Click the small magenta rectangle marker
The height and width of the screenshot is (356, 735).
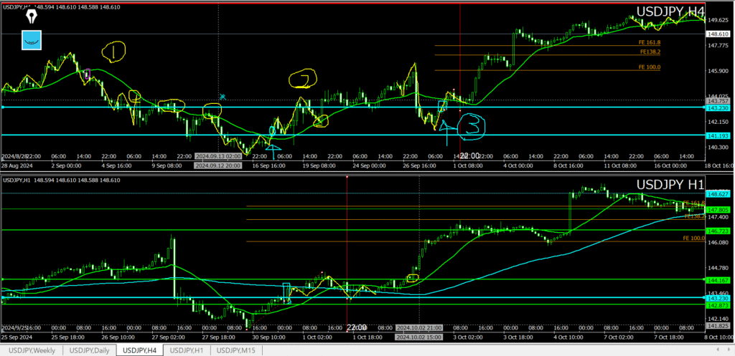(87, 73)
